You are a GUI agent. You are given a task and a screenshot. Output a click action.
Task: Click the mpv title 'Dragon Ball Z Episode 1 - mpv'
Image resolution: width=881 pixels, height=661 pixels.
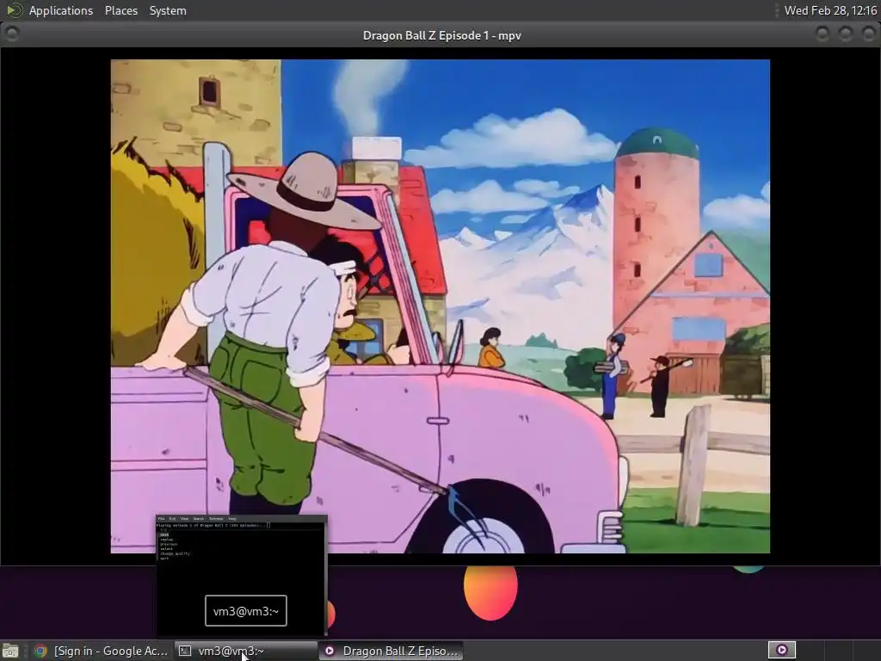pos(441,35)
